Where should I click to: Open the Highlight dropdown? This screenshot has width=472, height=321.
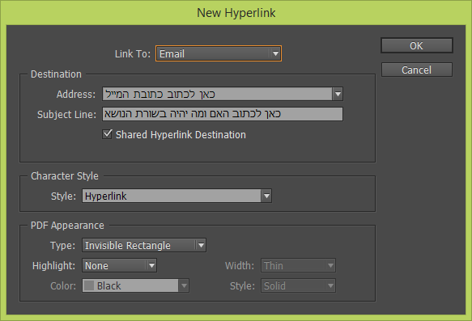tap(119, 265)
